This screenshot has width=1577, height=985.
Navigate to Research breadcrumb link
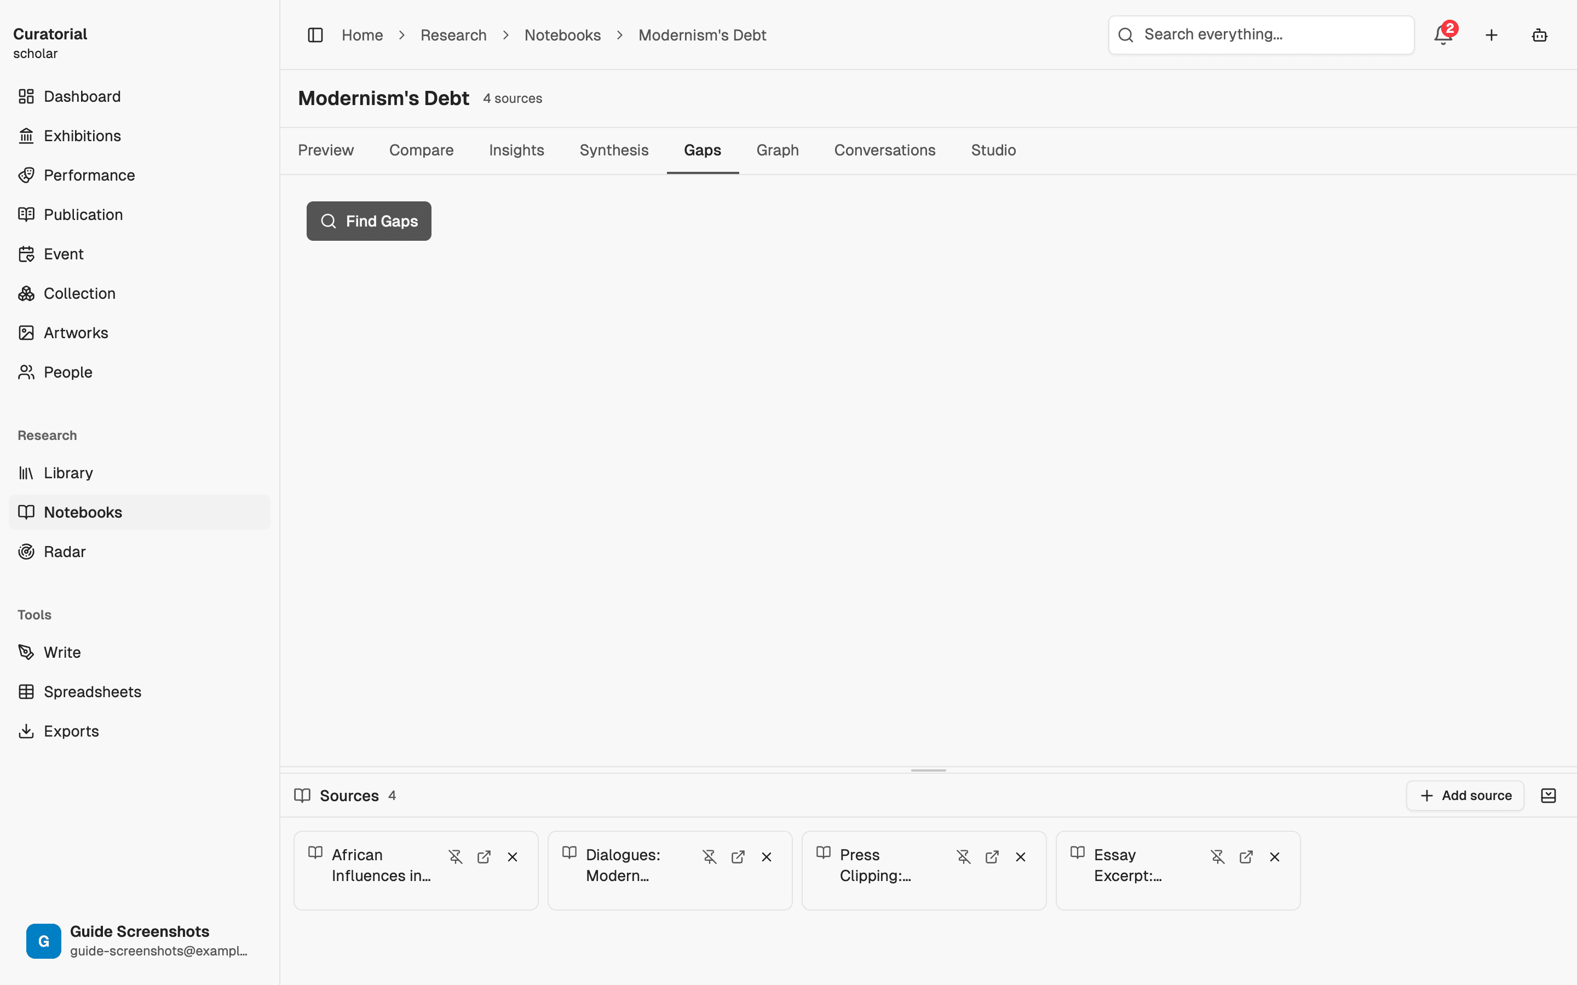click(x=453, y=35)
